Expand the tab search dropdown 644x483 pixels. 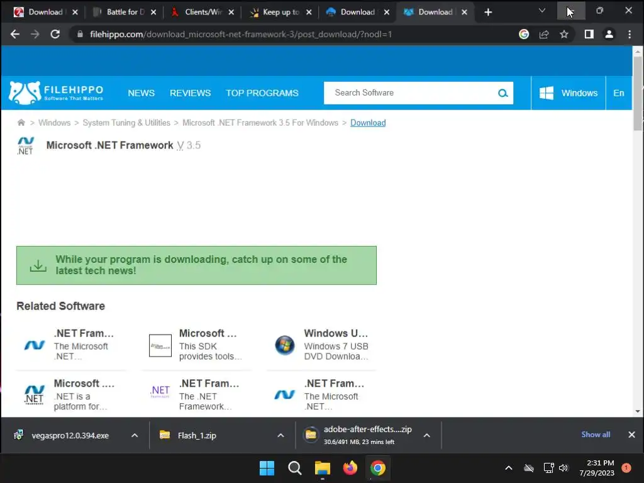click(541, 11)
